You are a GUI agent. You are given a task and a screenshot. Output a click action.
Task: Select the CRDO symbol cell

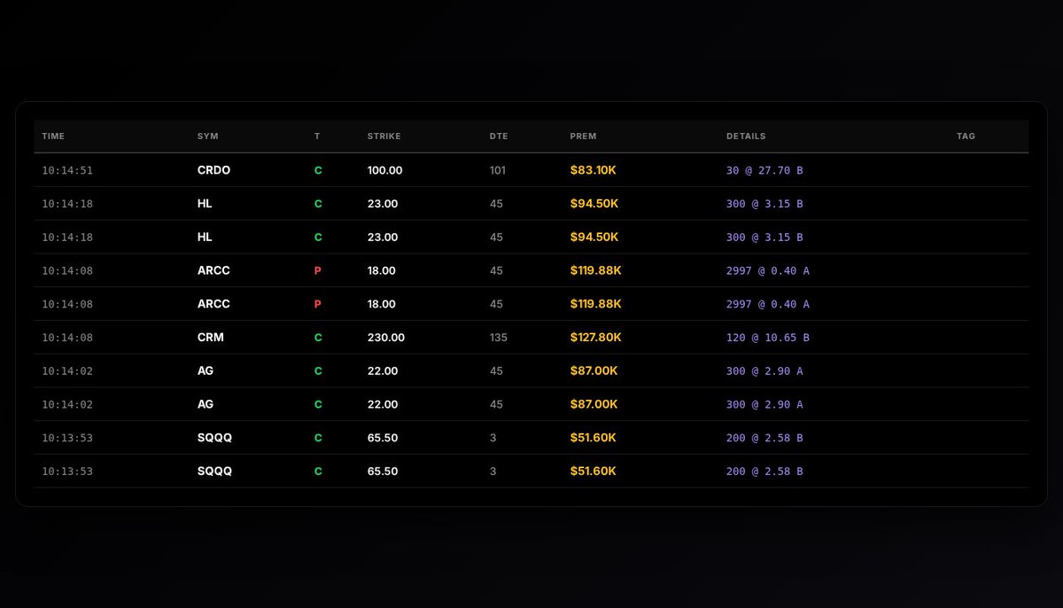(x=213, y=170)
